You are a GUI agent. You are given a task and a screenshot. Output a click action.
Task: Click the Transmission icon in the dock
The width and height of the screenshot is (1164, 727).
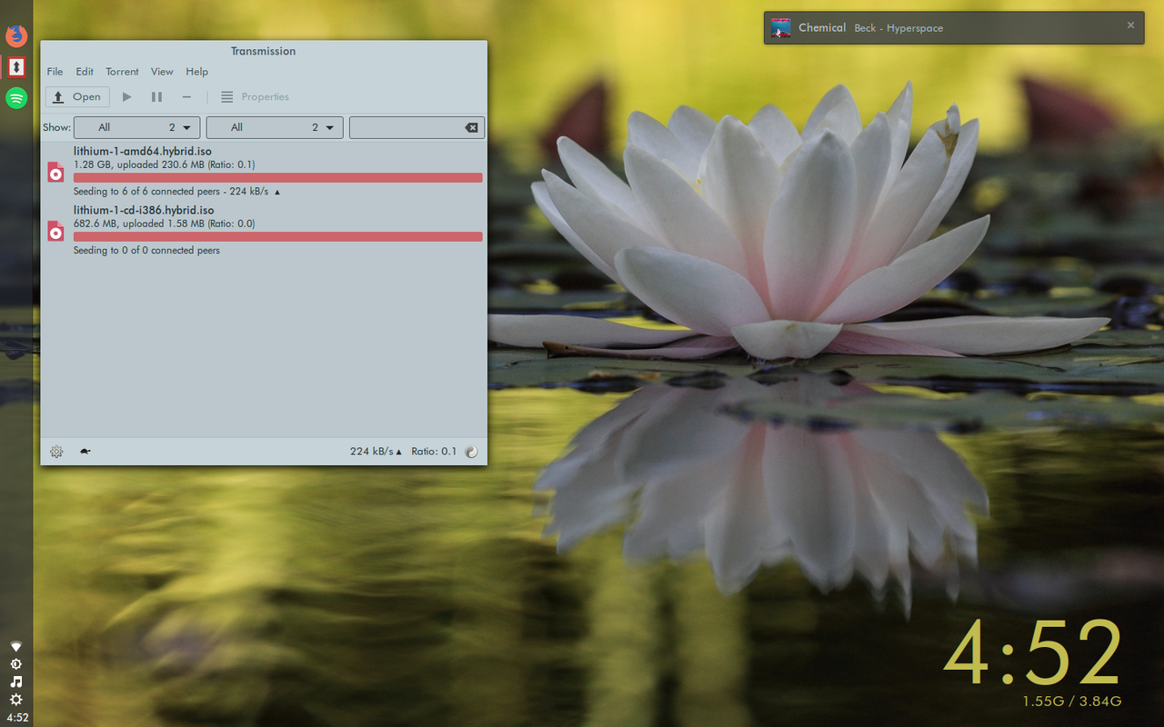click(x=16, y=67)
